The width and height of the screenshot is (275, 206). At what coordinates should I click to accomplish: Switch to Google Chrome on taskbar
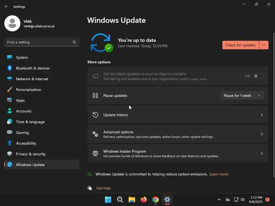click(x=155, y=200)
